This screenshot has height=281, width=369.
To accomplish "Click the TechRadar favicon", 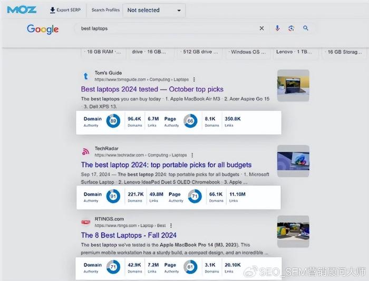I will [85, 152].
